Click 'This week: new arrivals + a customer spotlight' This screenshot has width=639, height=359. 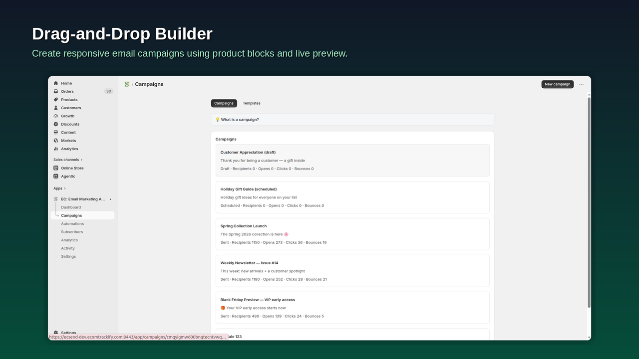263,271
